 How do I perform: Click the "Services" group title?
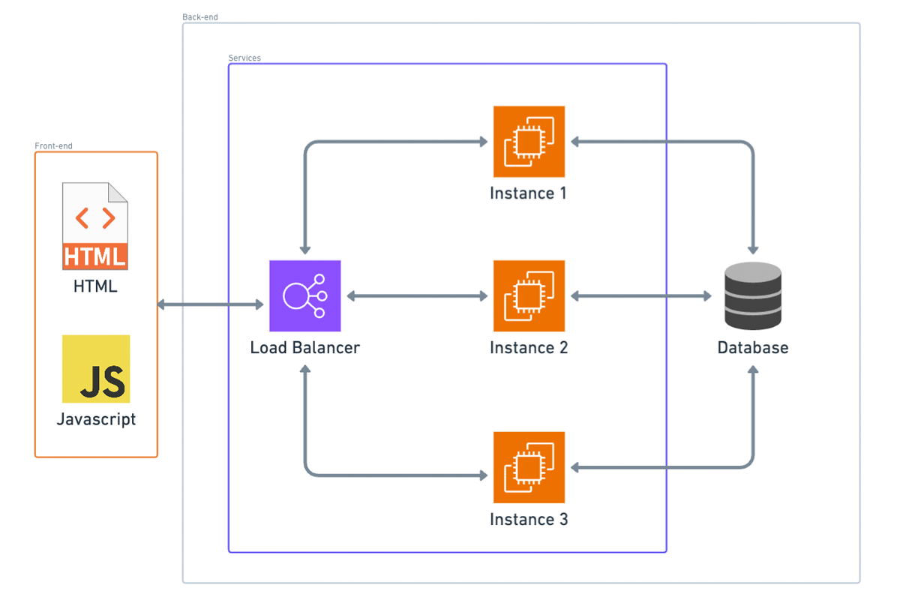click(244, 58)
